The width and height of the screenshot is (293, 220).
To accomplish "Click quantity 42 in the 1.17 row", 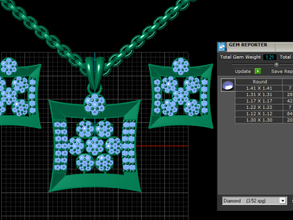I will [x=290, y=101].
